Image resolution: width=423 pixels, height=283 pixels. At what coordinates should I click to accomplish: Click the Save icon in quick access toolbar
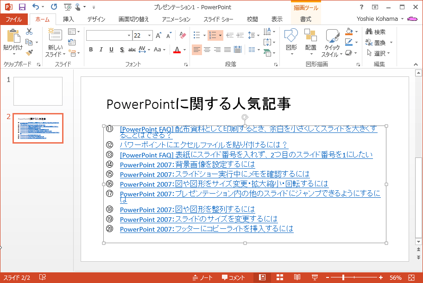point(22,7)
